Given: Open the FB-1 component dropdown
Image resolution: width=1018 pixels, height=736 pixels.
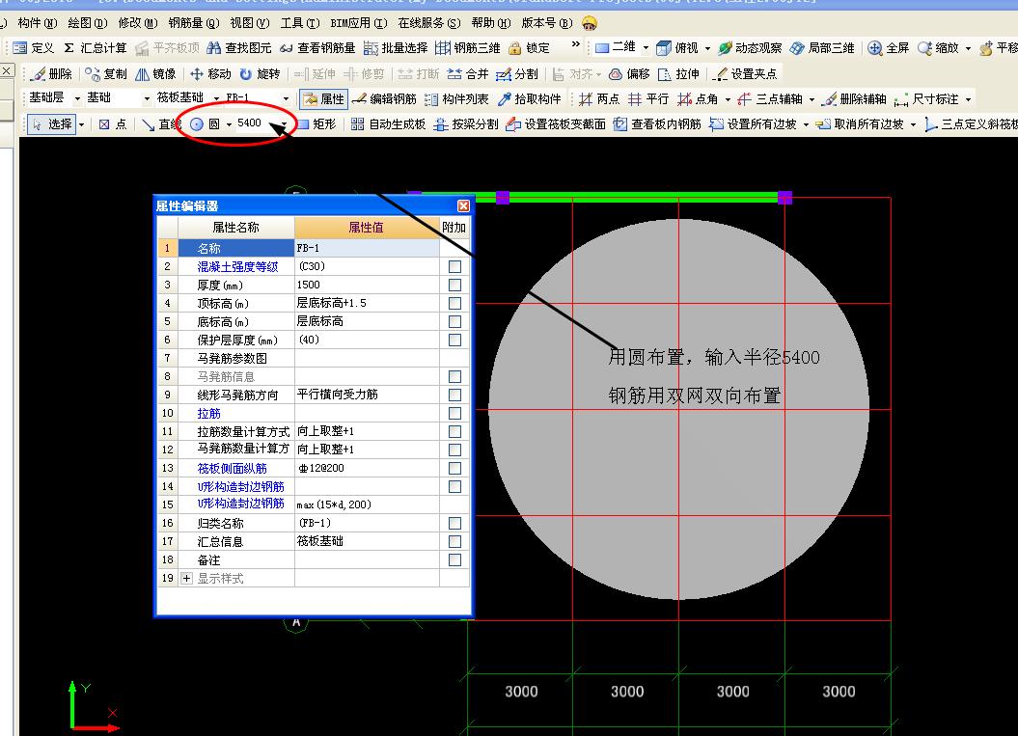Looking at the screenshot, I should tap(286, 98).
